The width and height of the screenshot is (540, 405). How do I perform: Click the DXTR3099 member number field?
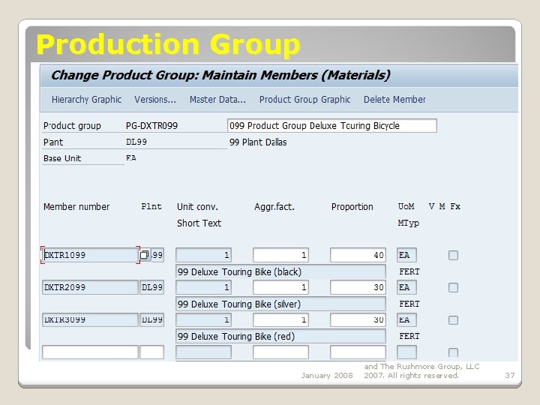click(90, 319)
